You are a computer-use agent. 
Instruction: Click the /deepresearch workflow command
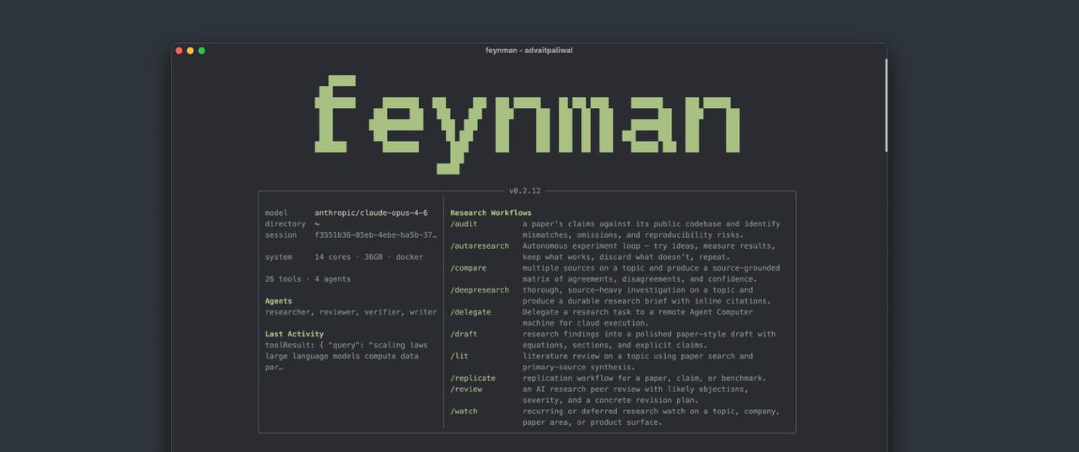tap(480, 290)
